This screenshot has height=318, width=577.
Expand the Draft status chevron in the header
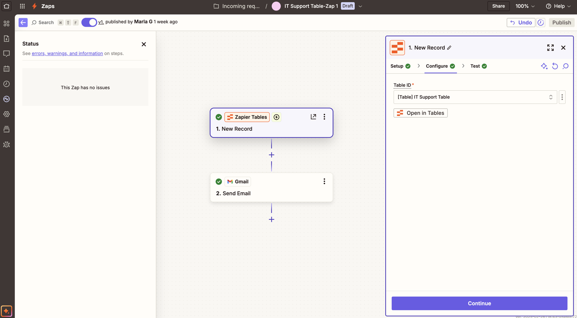(x=360, y=6)
